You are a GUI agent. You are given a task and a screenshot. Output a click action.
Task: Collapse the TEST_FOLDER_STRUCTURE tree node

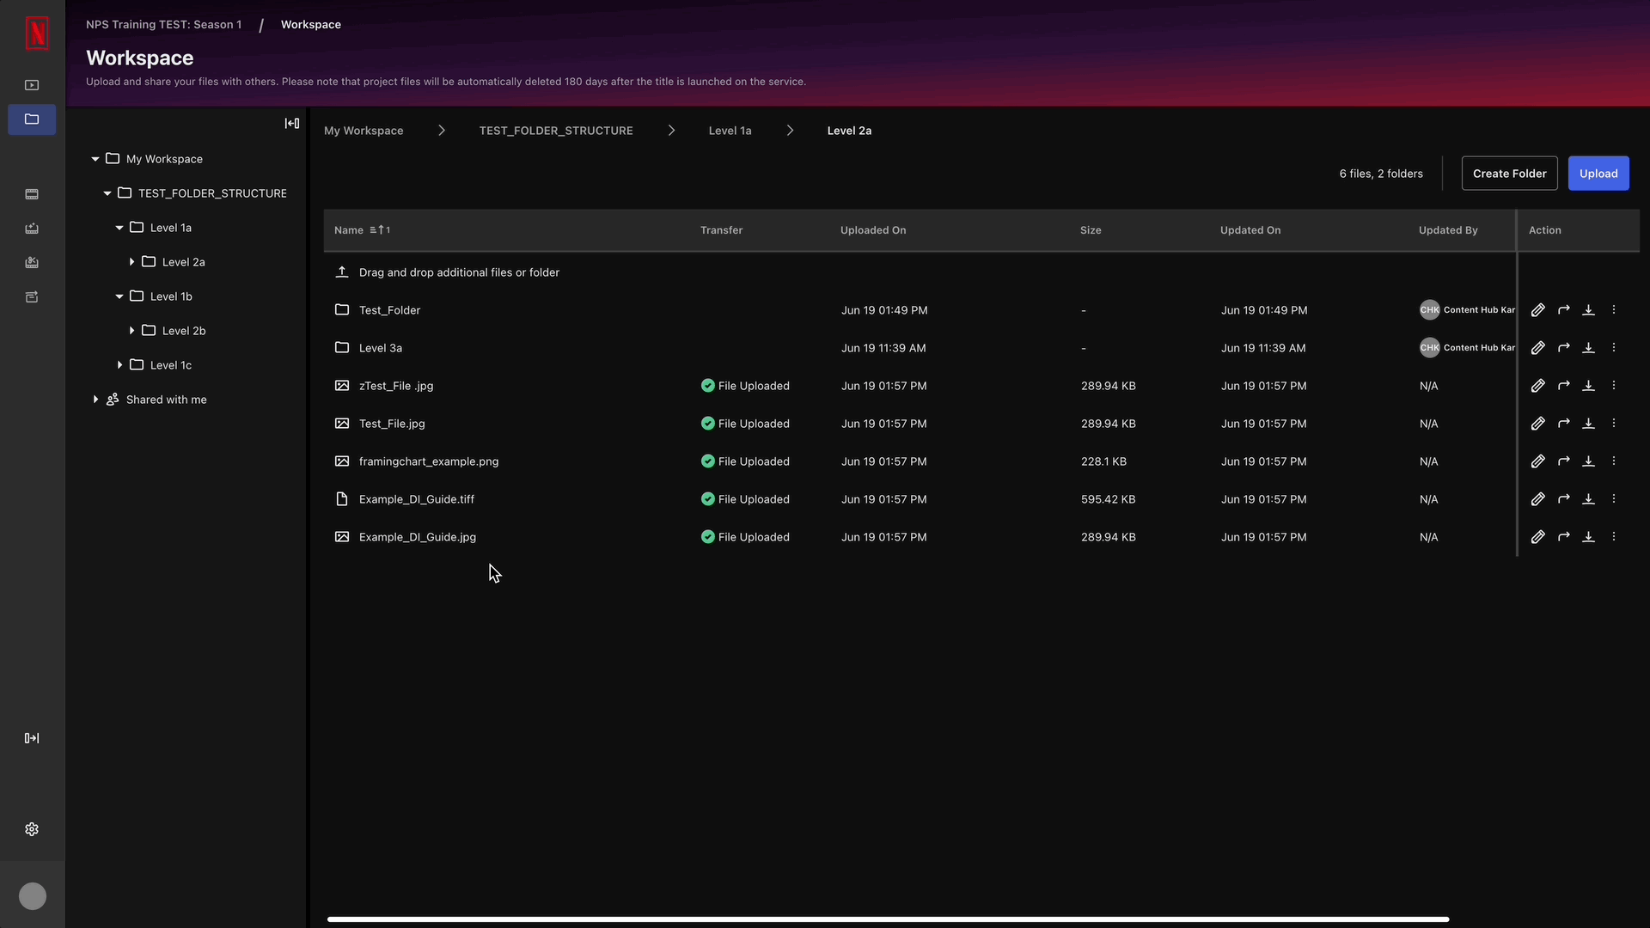tap(107, 193)
